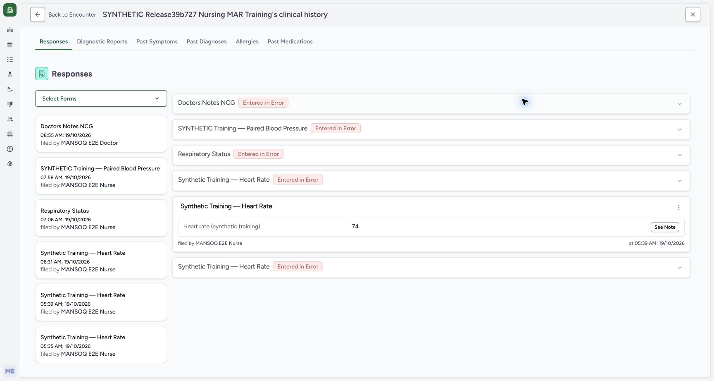Click Back to Encounter link

72,14
